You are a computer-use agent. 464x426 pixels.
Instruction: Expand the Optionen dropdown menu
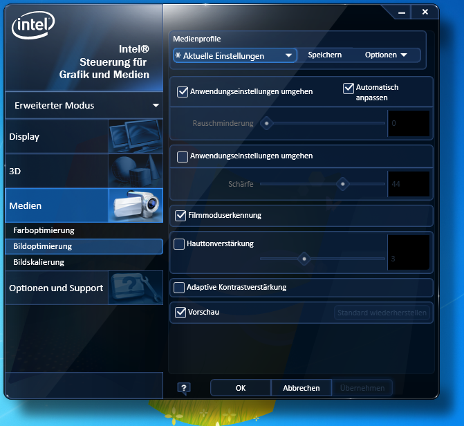pos(386,55)
